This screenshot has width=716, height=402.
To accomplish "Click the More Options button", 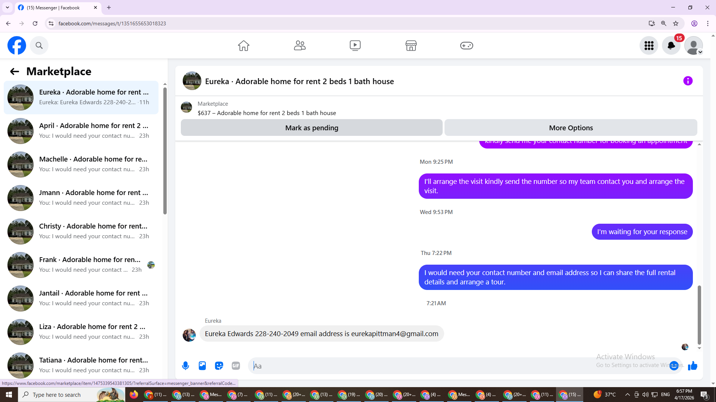I will pos(571,128).
